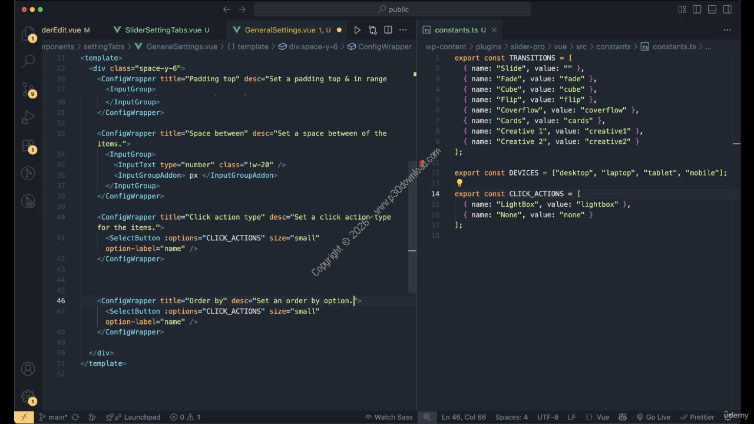The height and width of the screenshot is (424, 754).
Task: Toggle the bottom panel layout button
Action: coord(712,9)
